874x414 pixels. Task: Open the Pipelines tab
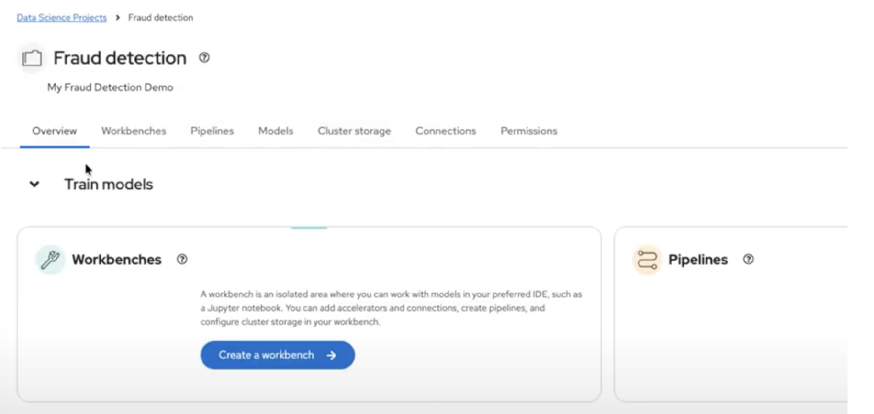coord(212,131)
